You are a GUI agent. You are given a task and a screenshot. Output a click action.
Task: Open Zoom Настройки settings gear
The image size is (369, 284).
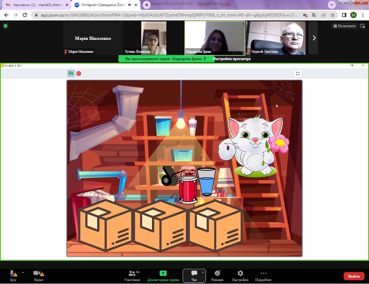[x=240, y=276]
